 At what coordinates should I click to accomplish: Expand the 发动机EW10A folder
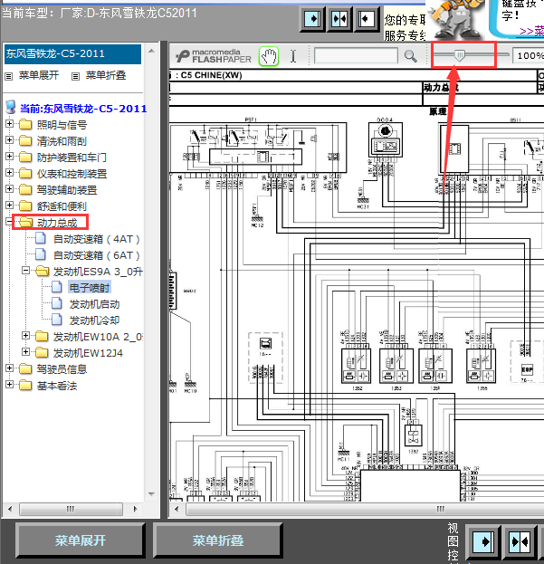point(25,335)
